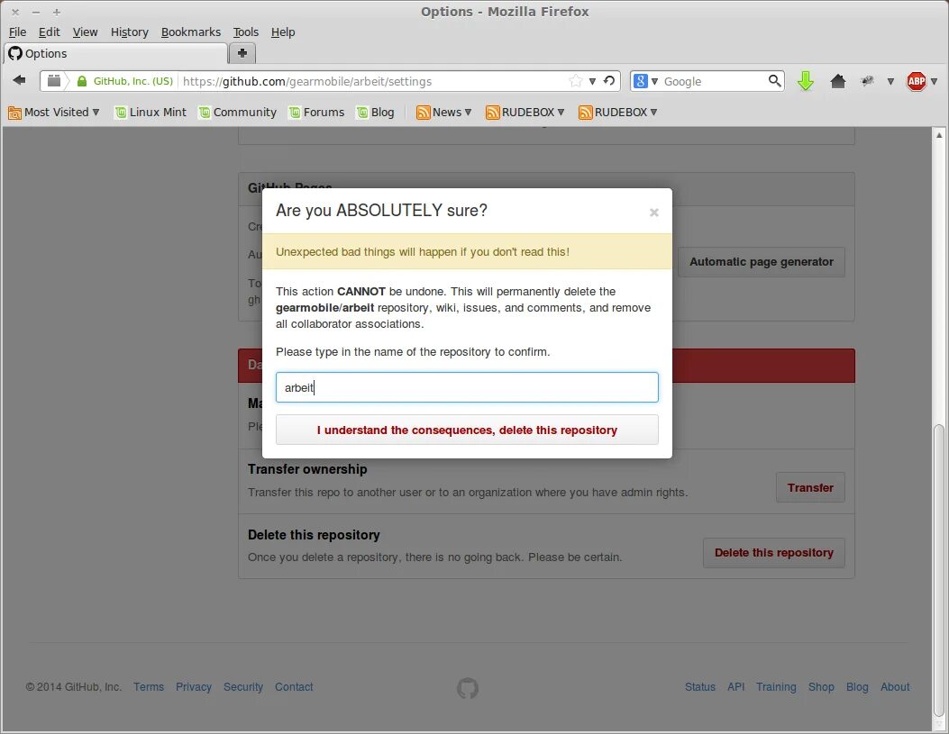The width and height of the screenshot is (949, 734).
Task: Open the Community bookmark
Action: [237, 112]
